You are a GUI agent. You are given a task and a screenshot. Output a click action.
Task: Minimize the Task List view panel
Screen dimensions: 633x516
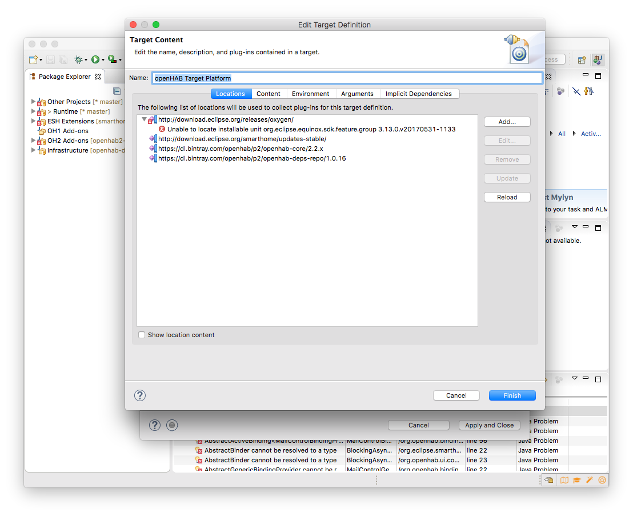pos(586,75)
